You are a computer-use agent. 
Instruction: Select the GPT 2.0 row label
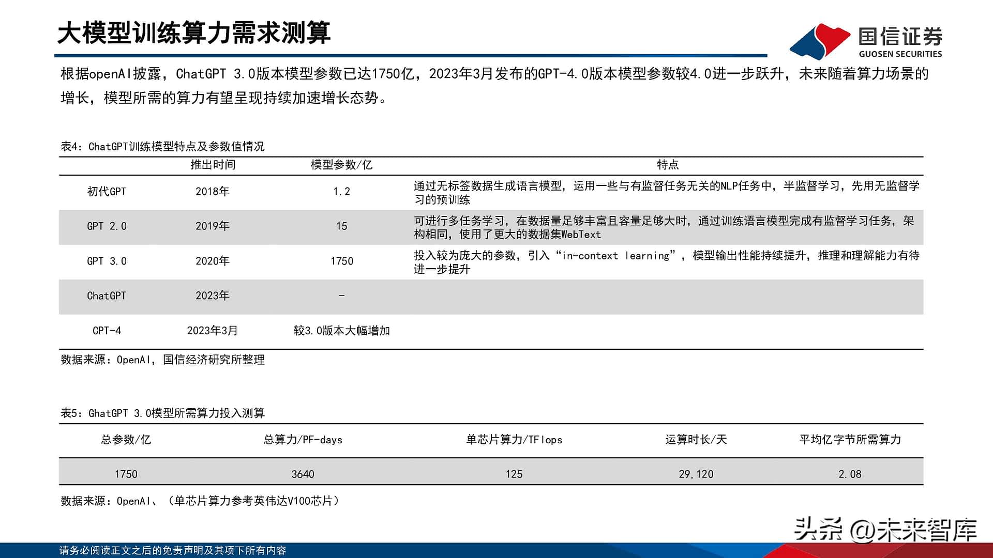pyautogui.click(x=107, y=226)
